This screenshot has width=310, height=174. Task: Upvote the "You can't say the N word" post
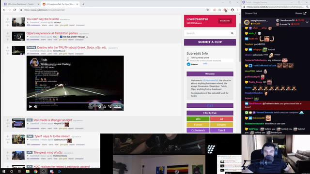pyautogui.click(x=8, y=19)
